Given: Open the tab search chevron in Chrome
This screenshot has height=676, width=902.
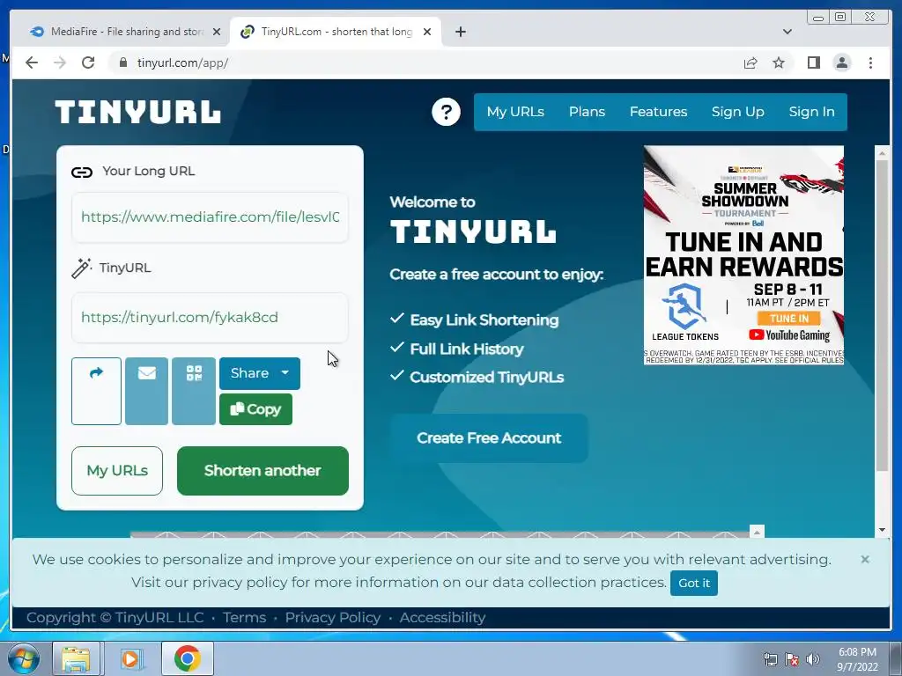Looking at the screenshot, I should click(x=787, y=32).
